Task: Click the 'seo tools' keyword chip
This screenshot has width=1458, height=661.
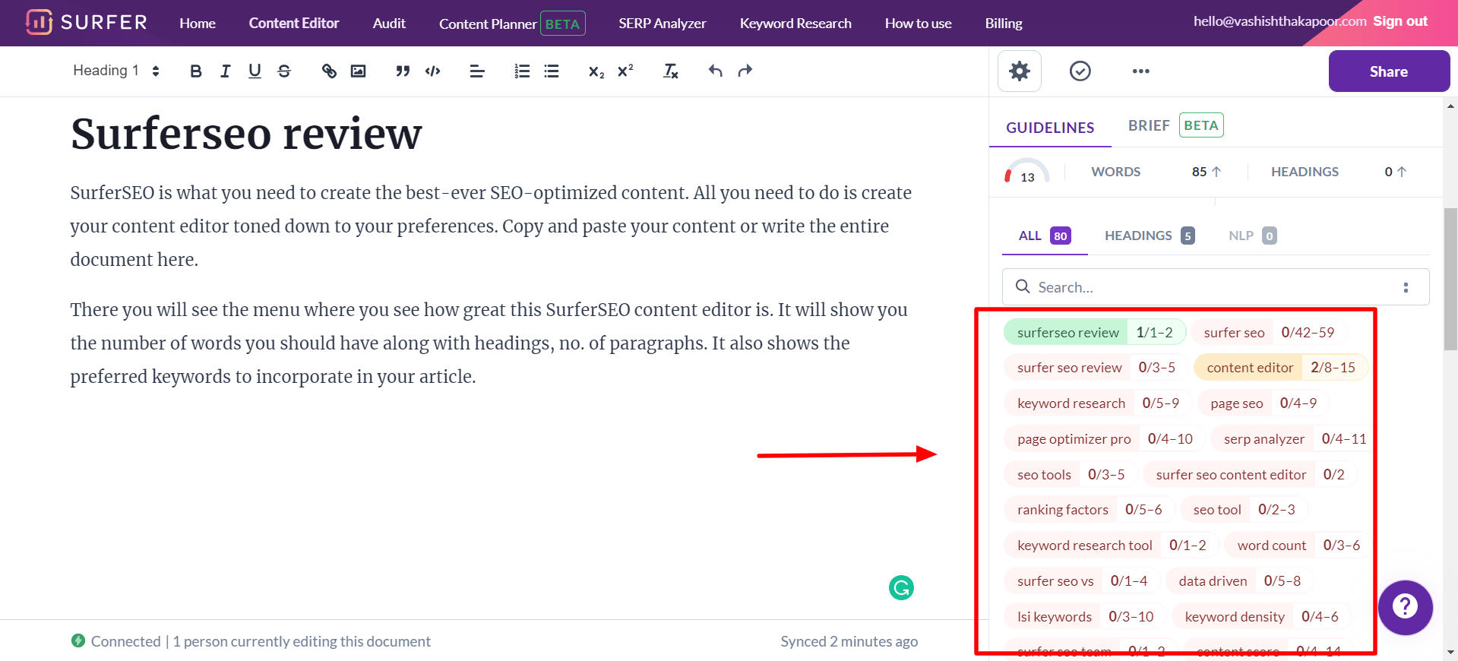Action: (x=1071, y=475)
